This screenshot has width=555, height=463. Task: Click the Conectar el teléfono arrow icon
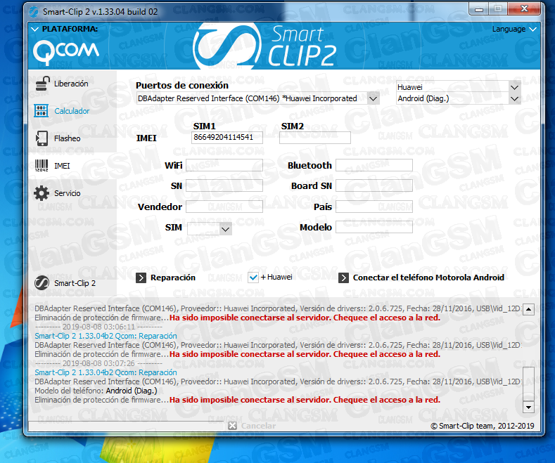[x=343, y=278]
